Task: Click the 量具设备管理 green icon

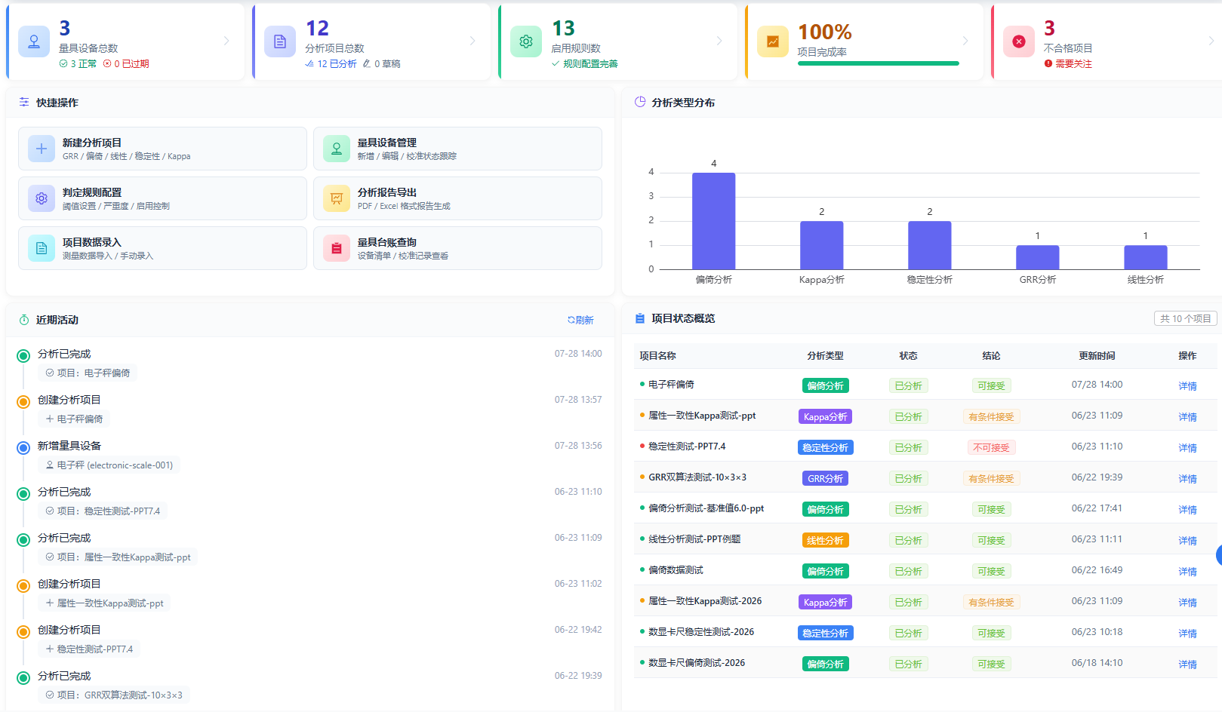Action: coord(337,149)
